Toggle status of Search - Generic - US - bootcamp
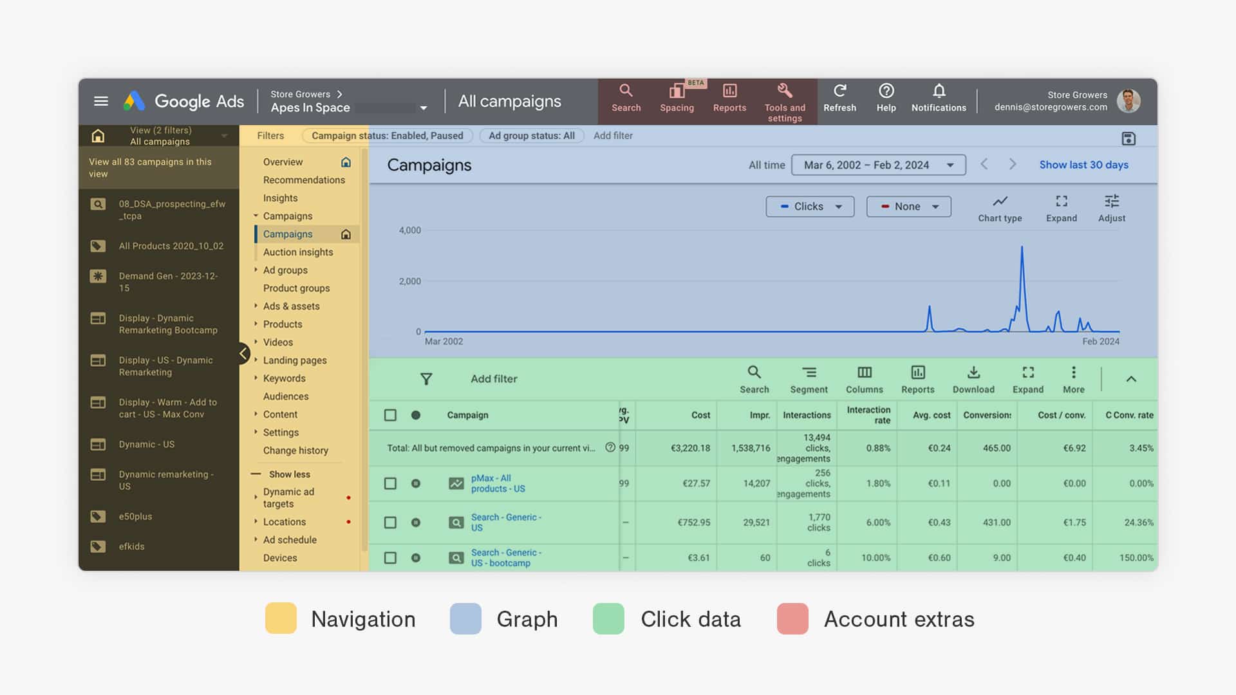This screenshot has width=1236, height=695. [x=416, y=558]
